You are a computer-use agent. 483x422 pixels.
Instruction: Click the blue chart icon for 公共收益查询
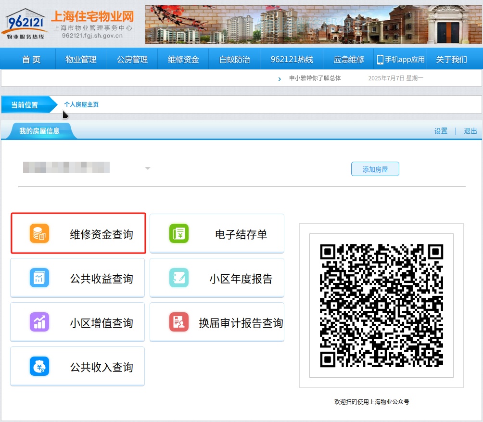click(x=39, y=278)
